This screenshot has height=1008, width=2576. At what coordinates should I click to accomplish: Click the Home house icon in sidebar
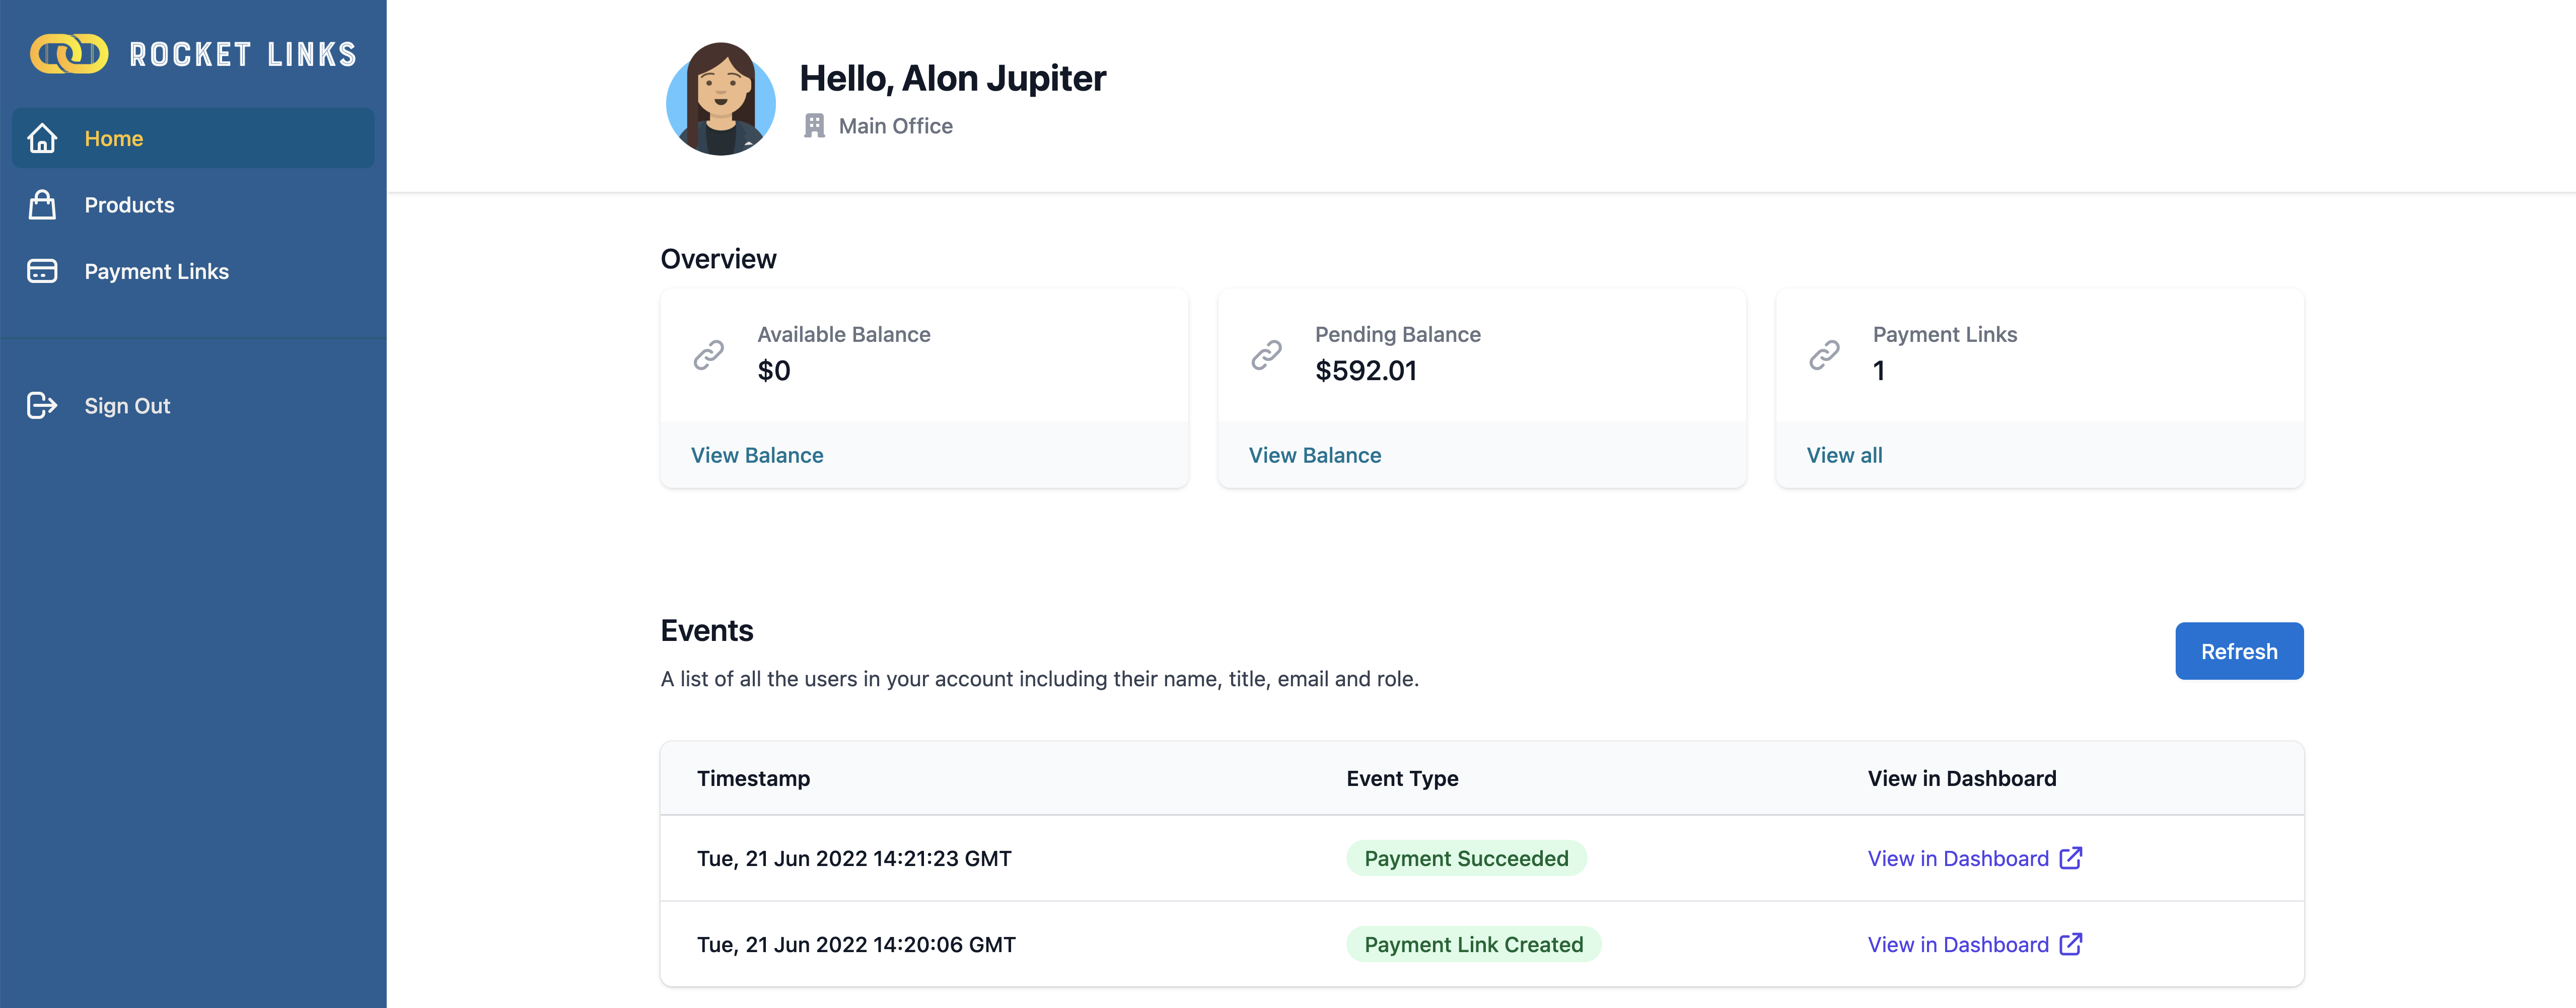42,138
